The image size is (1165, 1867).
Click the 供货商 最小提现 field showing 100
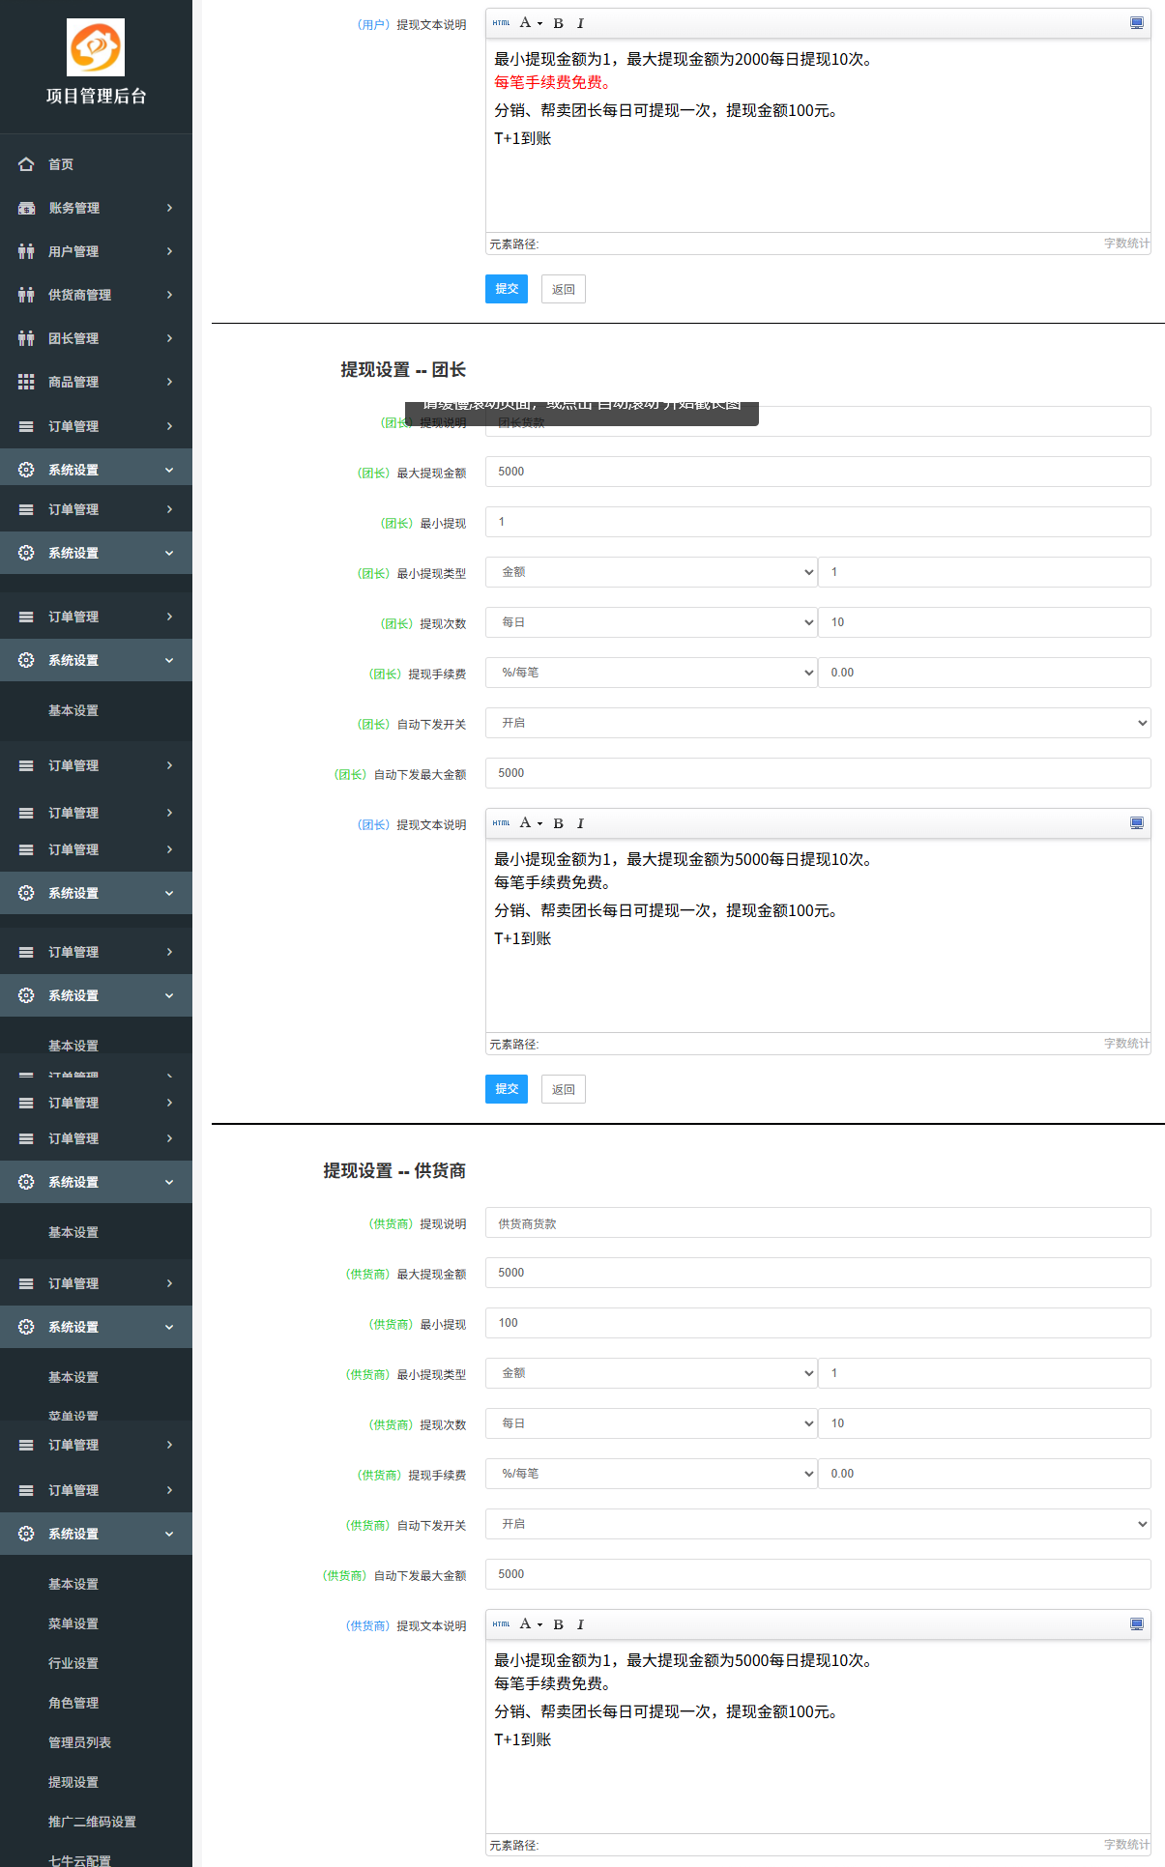click(x=818, y=1323)
